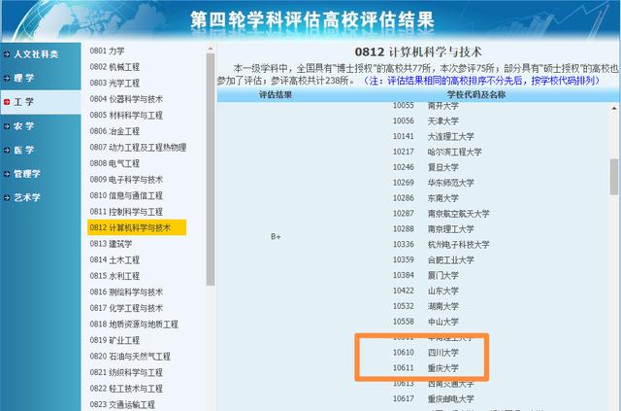Viewport: 621px width, 411px height.
Task: Open discipline 0802 机械工程
Action: click(x=114, y=67)
